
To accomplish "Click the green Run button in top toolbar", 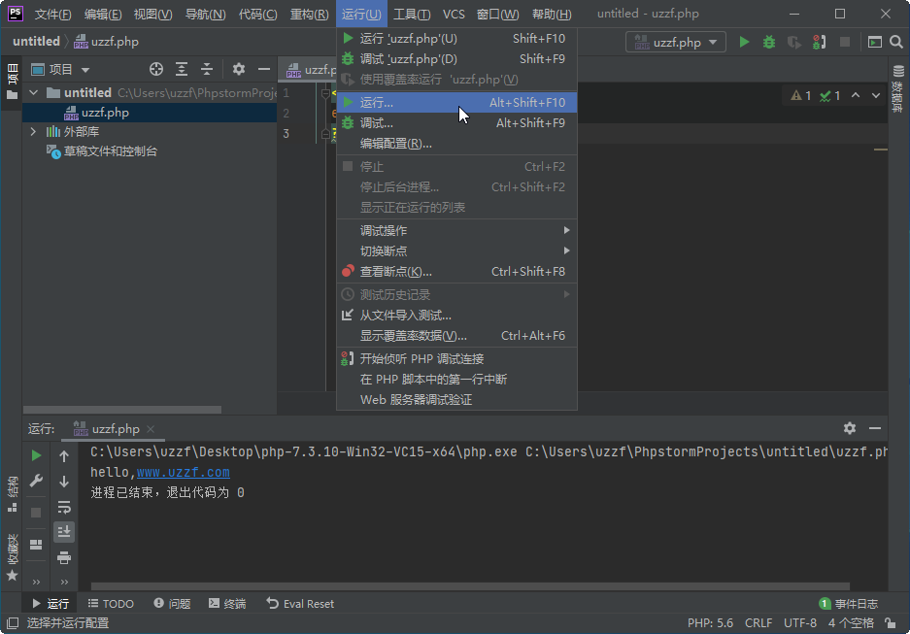I will point(744,43).
